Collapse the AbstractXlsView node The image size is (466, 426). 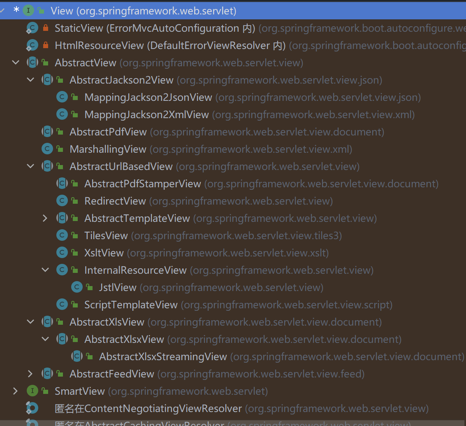[x=30, y=322]
